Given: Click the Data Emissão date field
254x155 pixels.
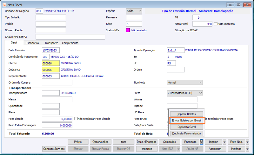Looking at the screenshot, I should click(x=51, y=50).
